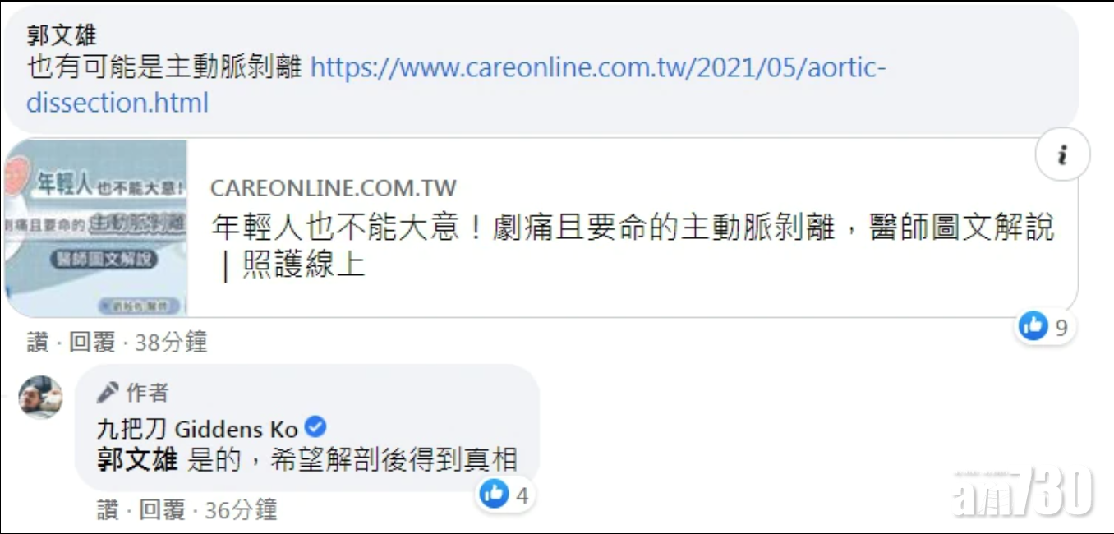Click the 38分鐘 timestamp
The image size is (1114, 534).
[x=171, y=342]
